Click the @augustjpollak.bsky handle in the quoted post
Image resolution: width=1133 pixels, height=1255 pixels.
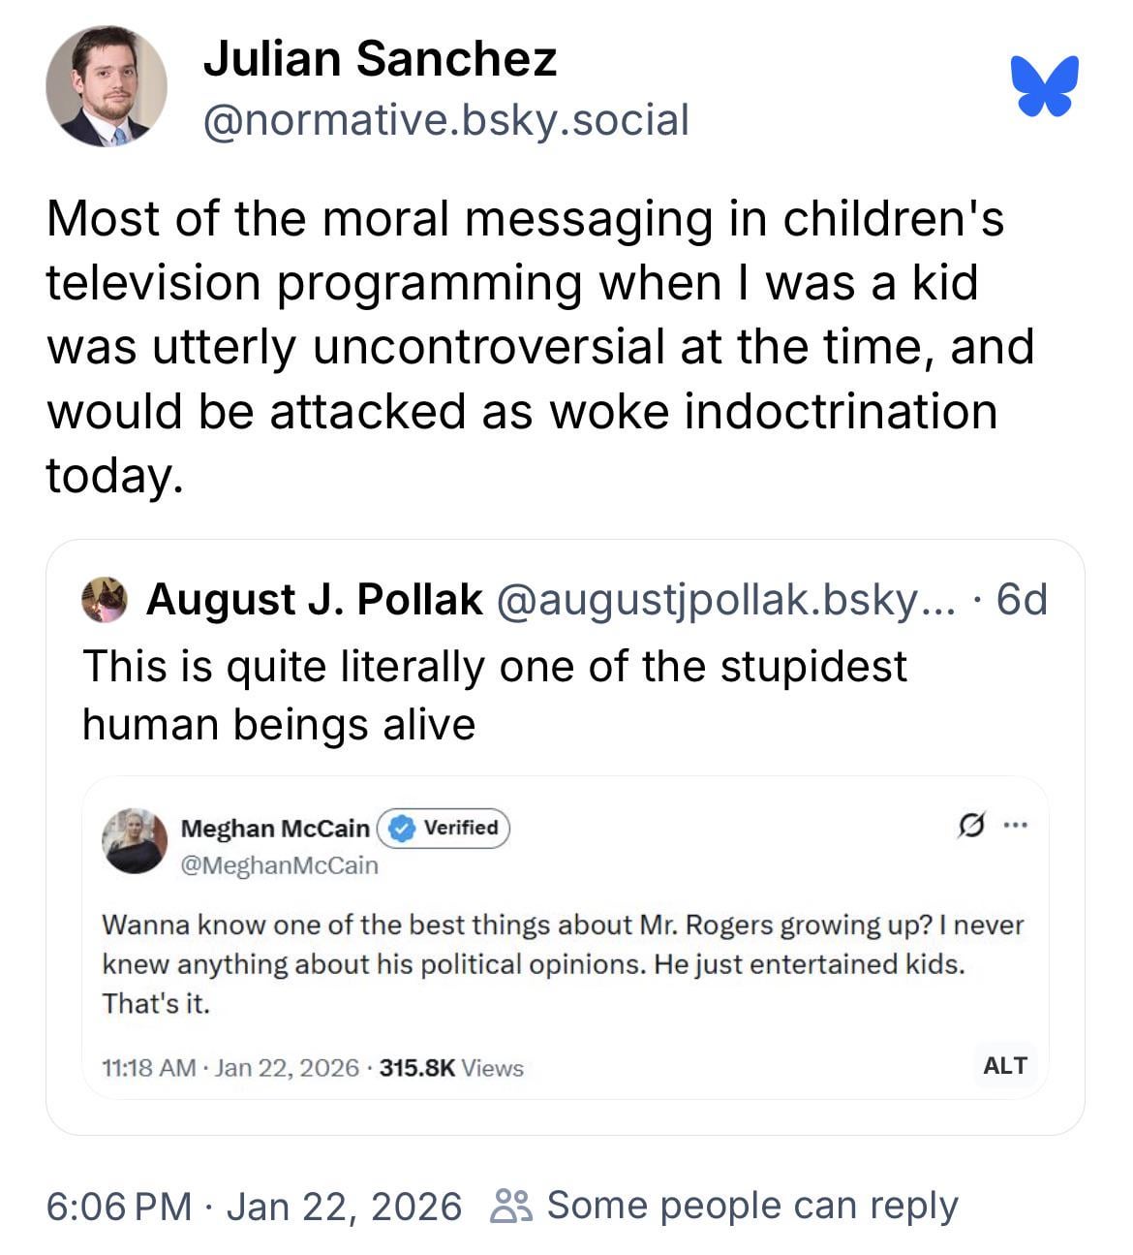[725, 600]
